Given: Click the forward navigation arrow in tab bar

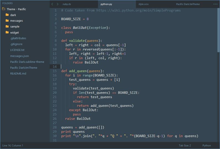Looking at the screenshot, I should coord(57,4).
